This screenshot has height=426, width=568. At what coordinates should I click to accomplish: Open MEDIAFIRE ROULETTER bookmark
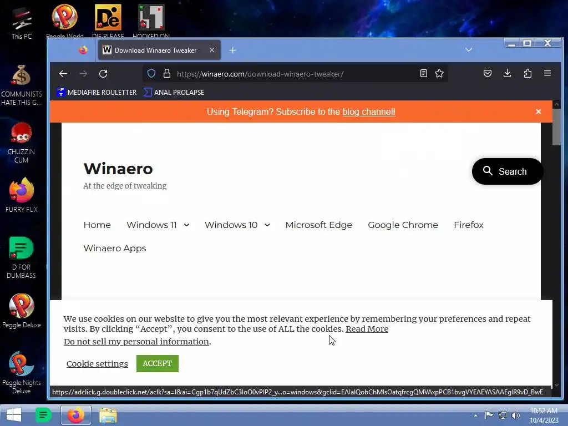point(97,93)
